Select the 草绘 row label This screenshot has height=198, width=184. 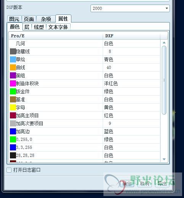pyautogui.click(x=20, y=59)
